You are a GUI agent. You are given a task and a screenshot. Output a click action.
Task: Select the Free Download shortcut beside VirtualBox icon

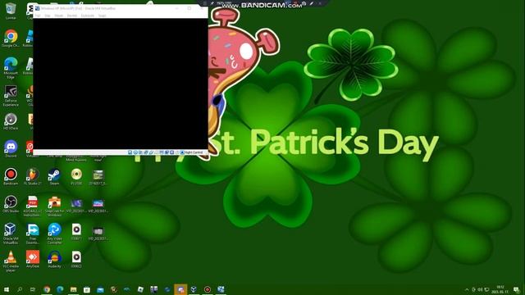(x=33, y=234)
